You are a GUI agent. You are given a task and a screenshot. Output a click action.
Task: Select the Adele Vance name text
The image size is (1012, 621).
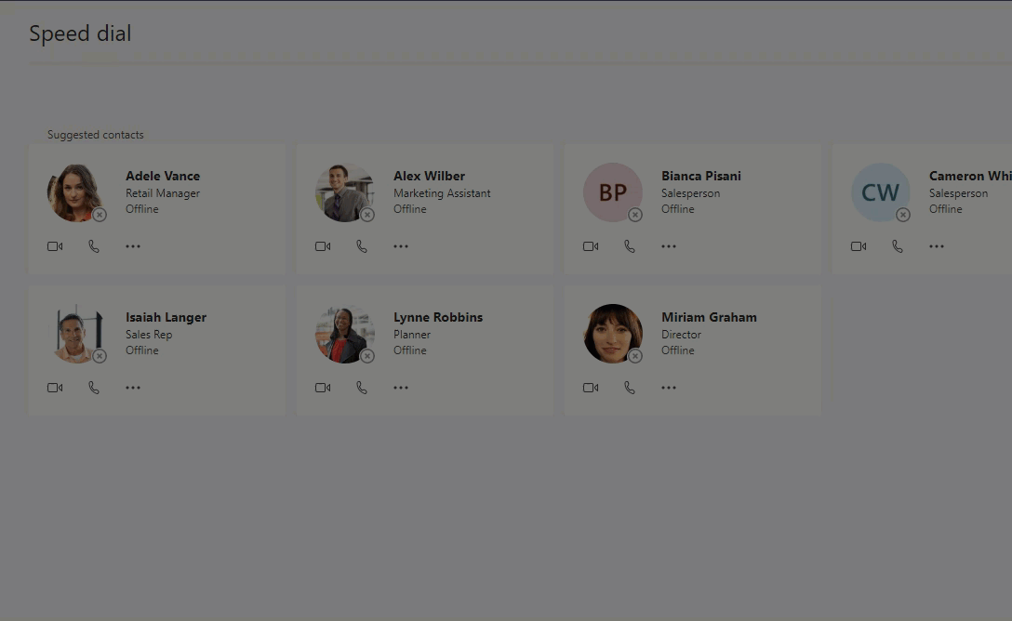pos(163,176)
